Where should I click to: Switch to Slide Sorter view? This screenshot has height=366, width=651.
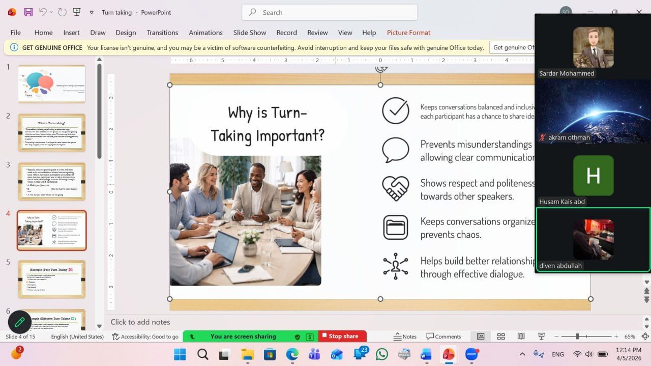click(501, 336)
